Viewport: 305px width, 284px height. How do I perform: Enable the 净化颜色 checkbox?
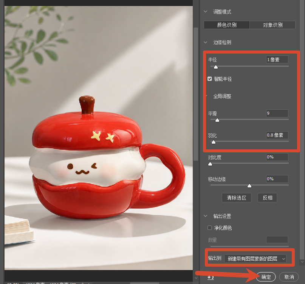pos(209,228)
